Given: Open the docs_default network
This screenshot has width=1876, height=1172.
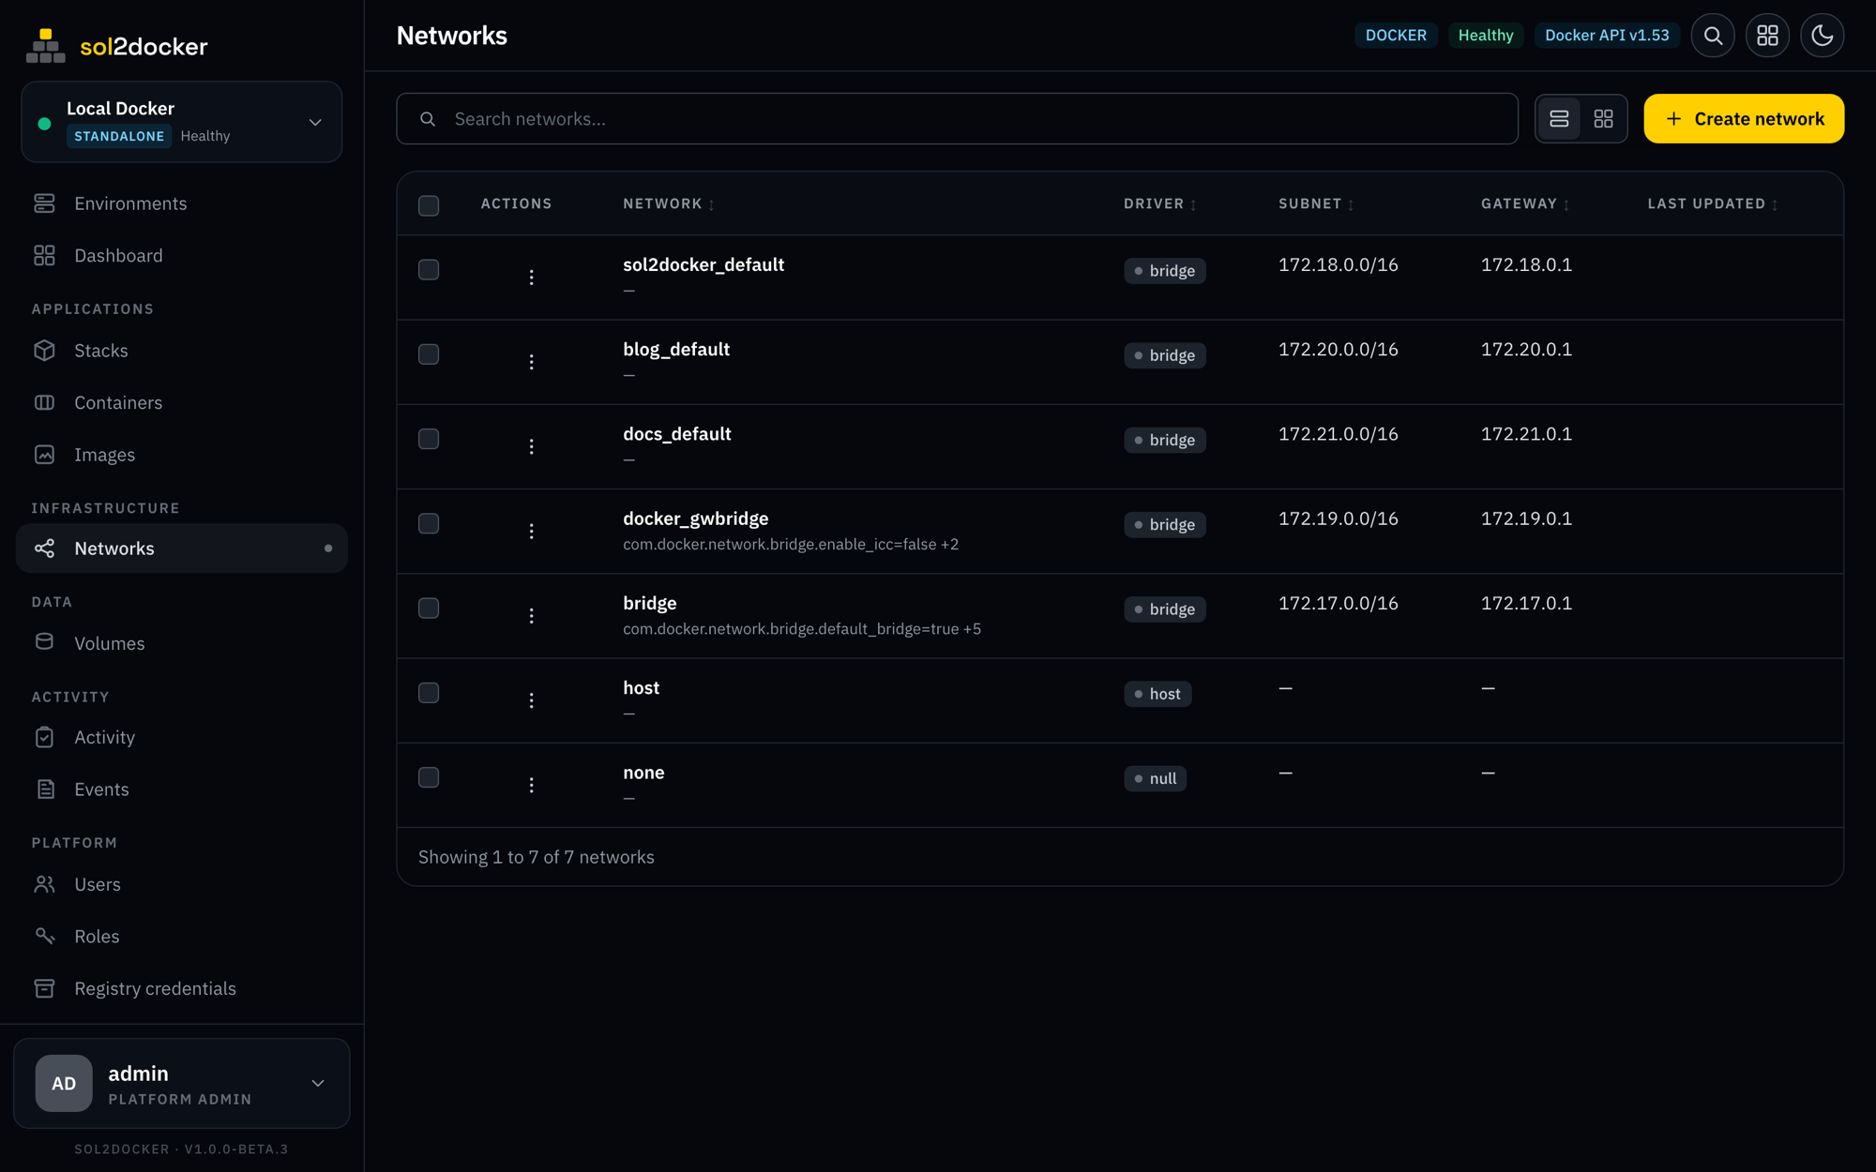Looking at the screenshot, I should [677, 434].
